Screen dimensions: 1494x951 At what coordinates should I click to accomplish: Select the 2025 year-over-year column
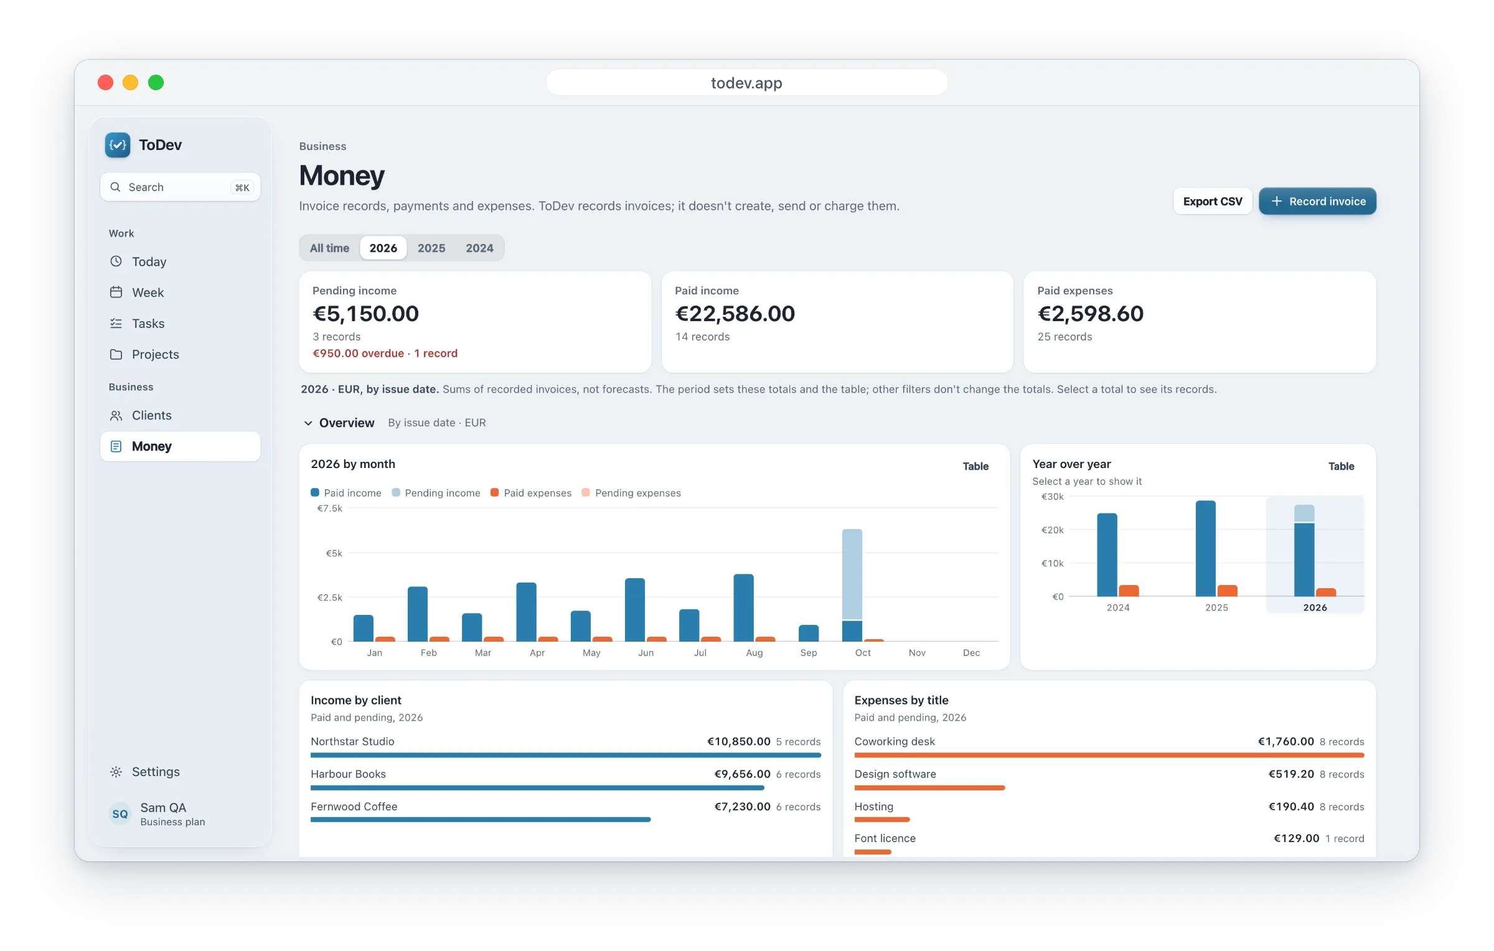point(1216,554)
